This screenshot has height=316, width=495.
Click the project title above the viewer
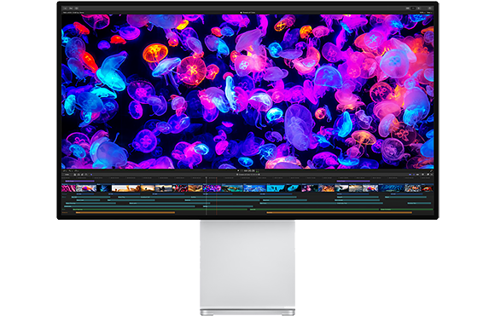[247, 12]
